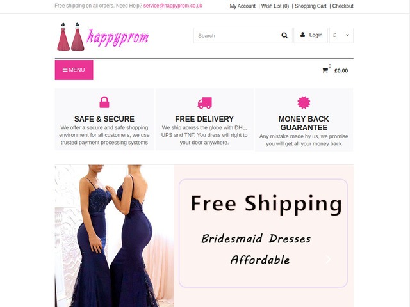Image resolution: width=410 pixels, height=307 pixels.
Task: Open the shopping cart icon showing £0.00
Action: [x=325, y=70]
